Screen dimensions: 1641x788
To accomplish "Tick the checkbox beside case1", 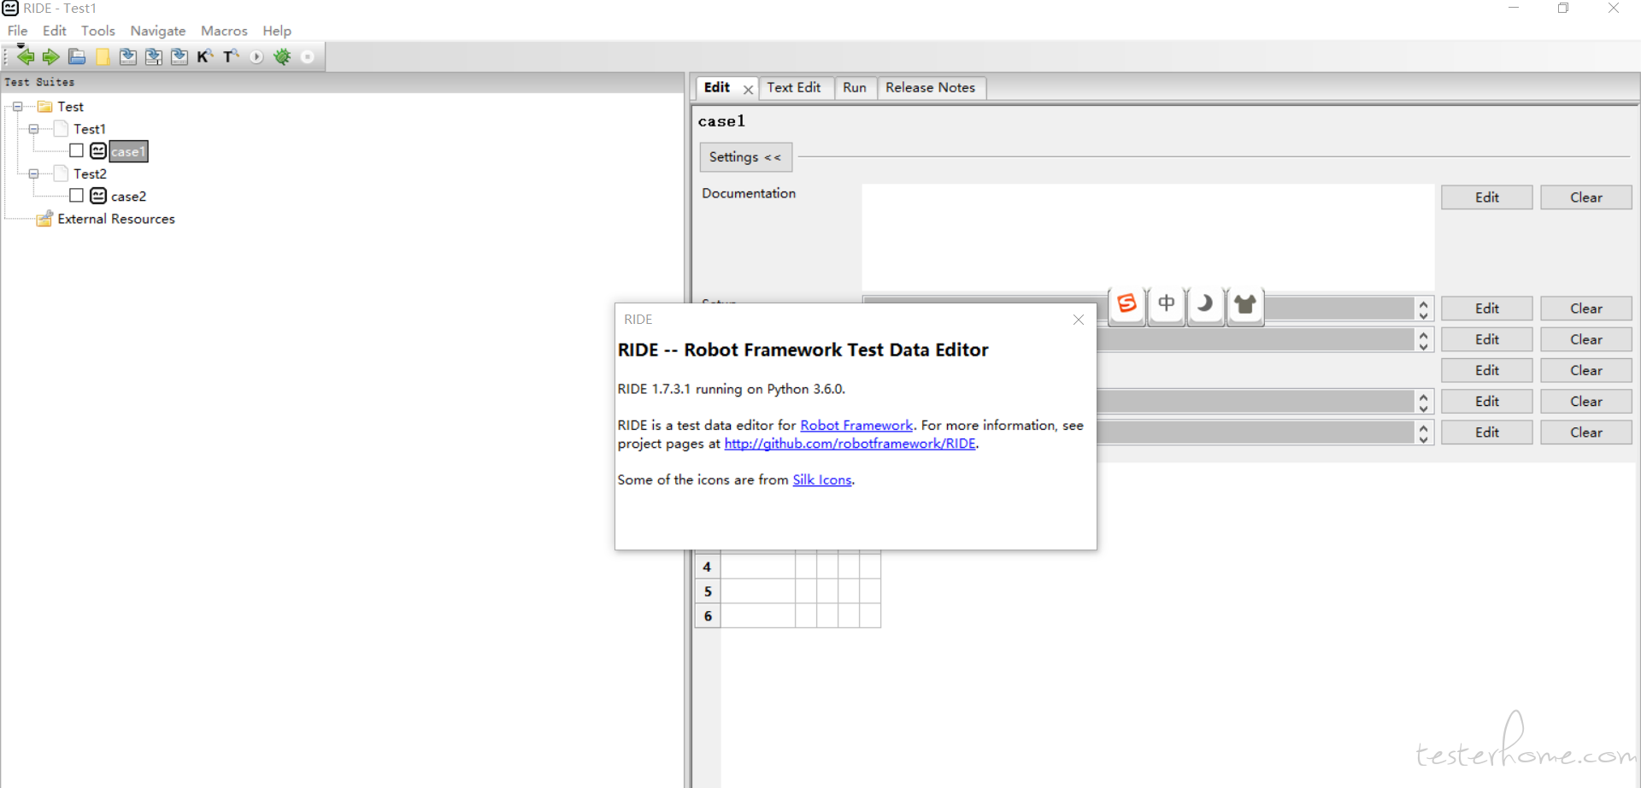I will tap(77, 150).
